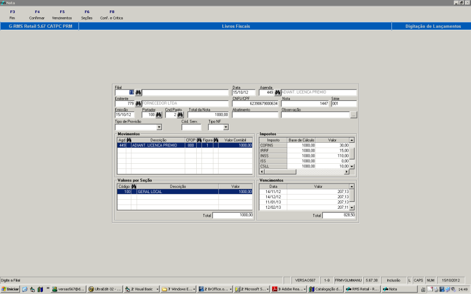Click Valores por Seção Total field
This screenshot has width=471, height=294.
[x=233, y=216]
